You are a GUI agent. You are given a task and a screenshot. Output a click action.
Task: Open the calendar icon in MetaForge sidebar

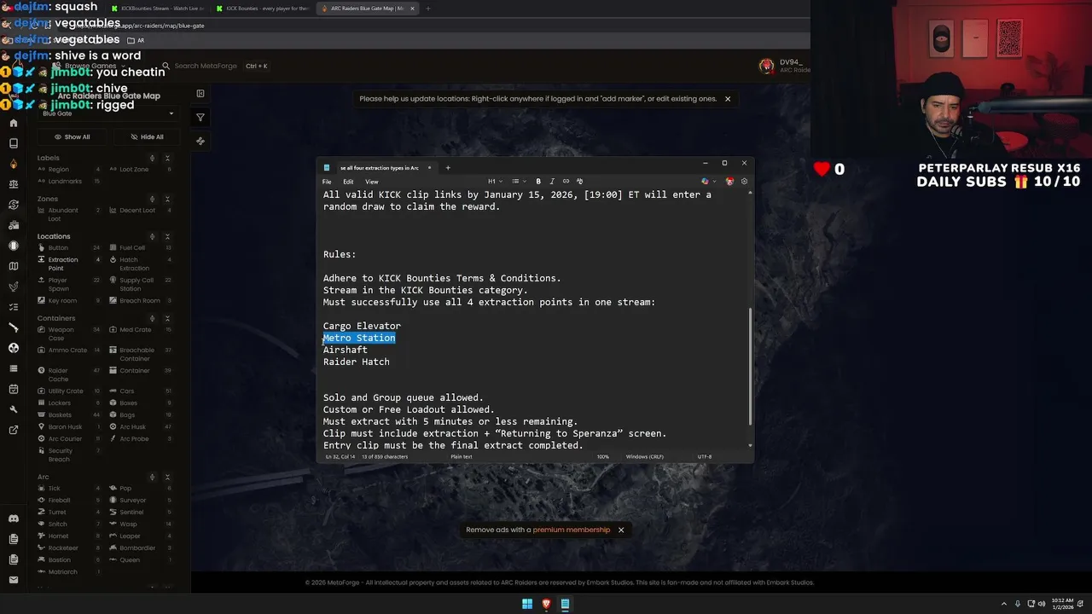13,389
